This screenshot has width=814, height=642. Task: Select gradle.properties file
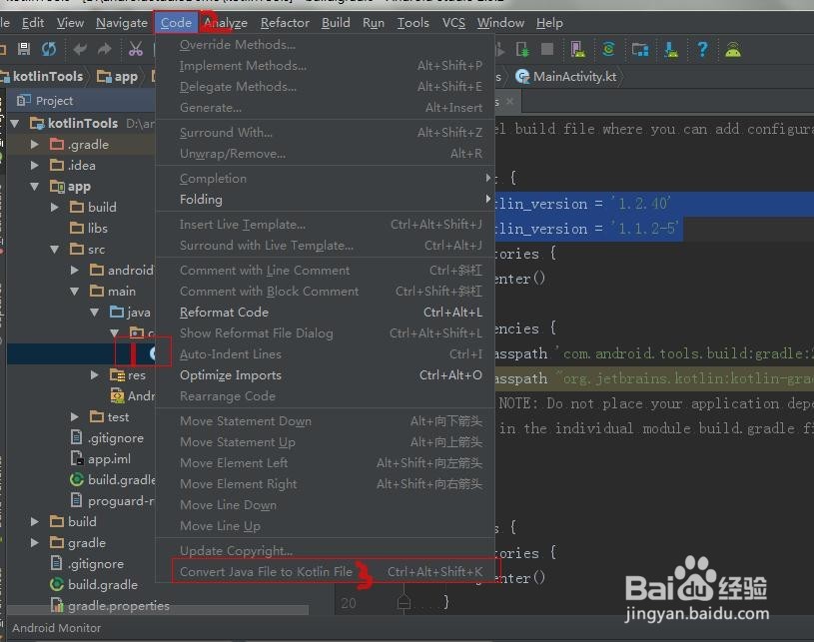111,606
